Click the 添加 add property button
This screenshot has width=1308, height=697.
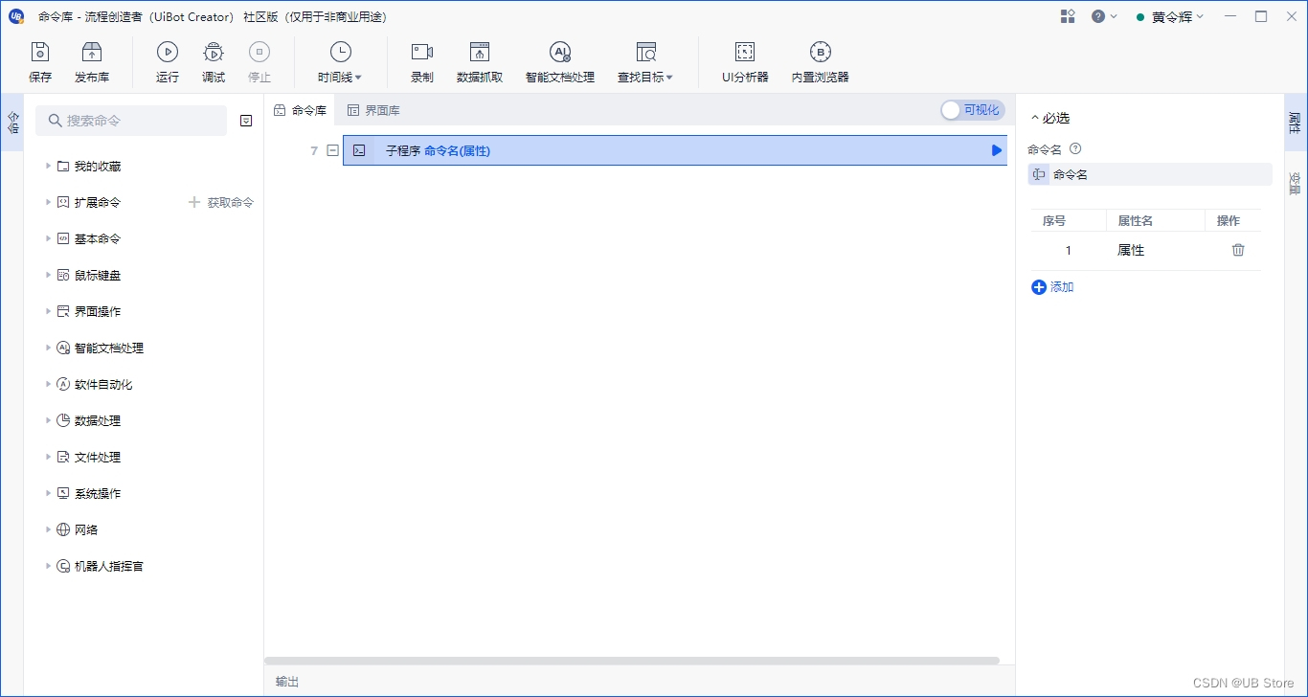[x=1052, y=287]
